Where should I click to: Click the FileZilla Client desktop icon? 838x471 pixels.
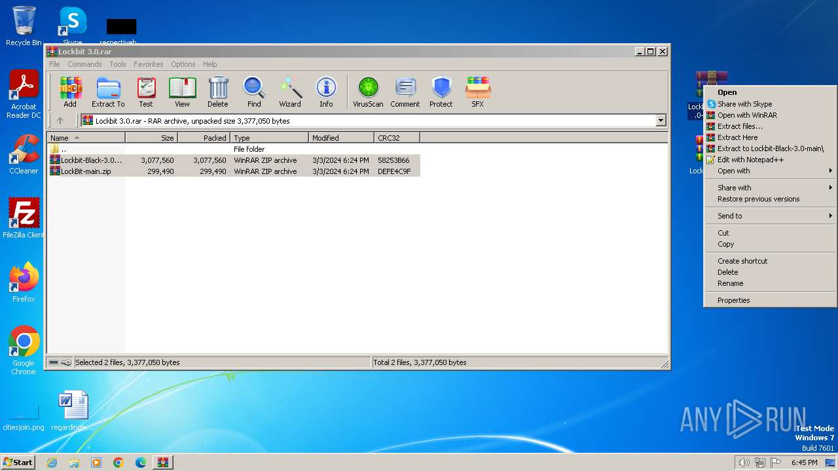click(x=24, y=218)
